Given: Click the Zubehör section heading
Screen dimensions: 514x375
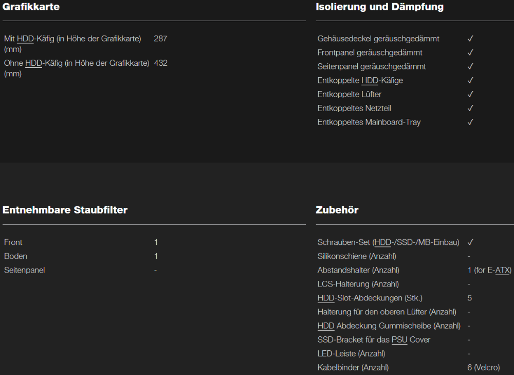Looking at the screenshot, I should pyautogui.click(x=337, y=210).
